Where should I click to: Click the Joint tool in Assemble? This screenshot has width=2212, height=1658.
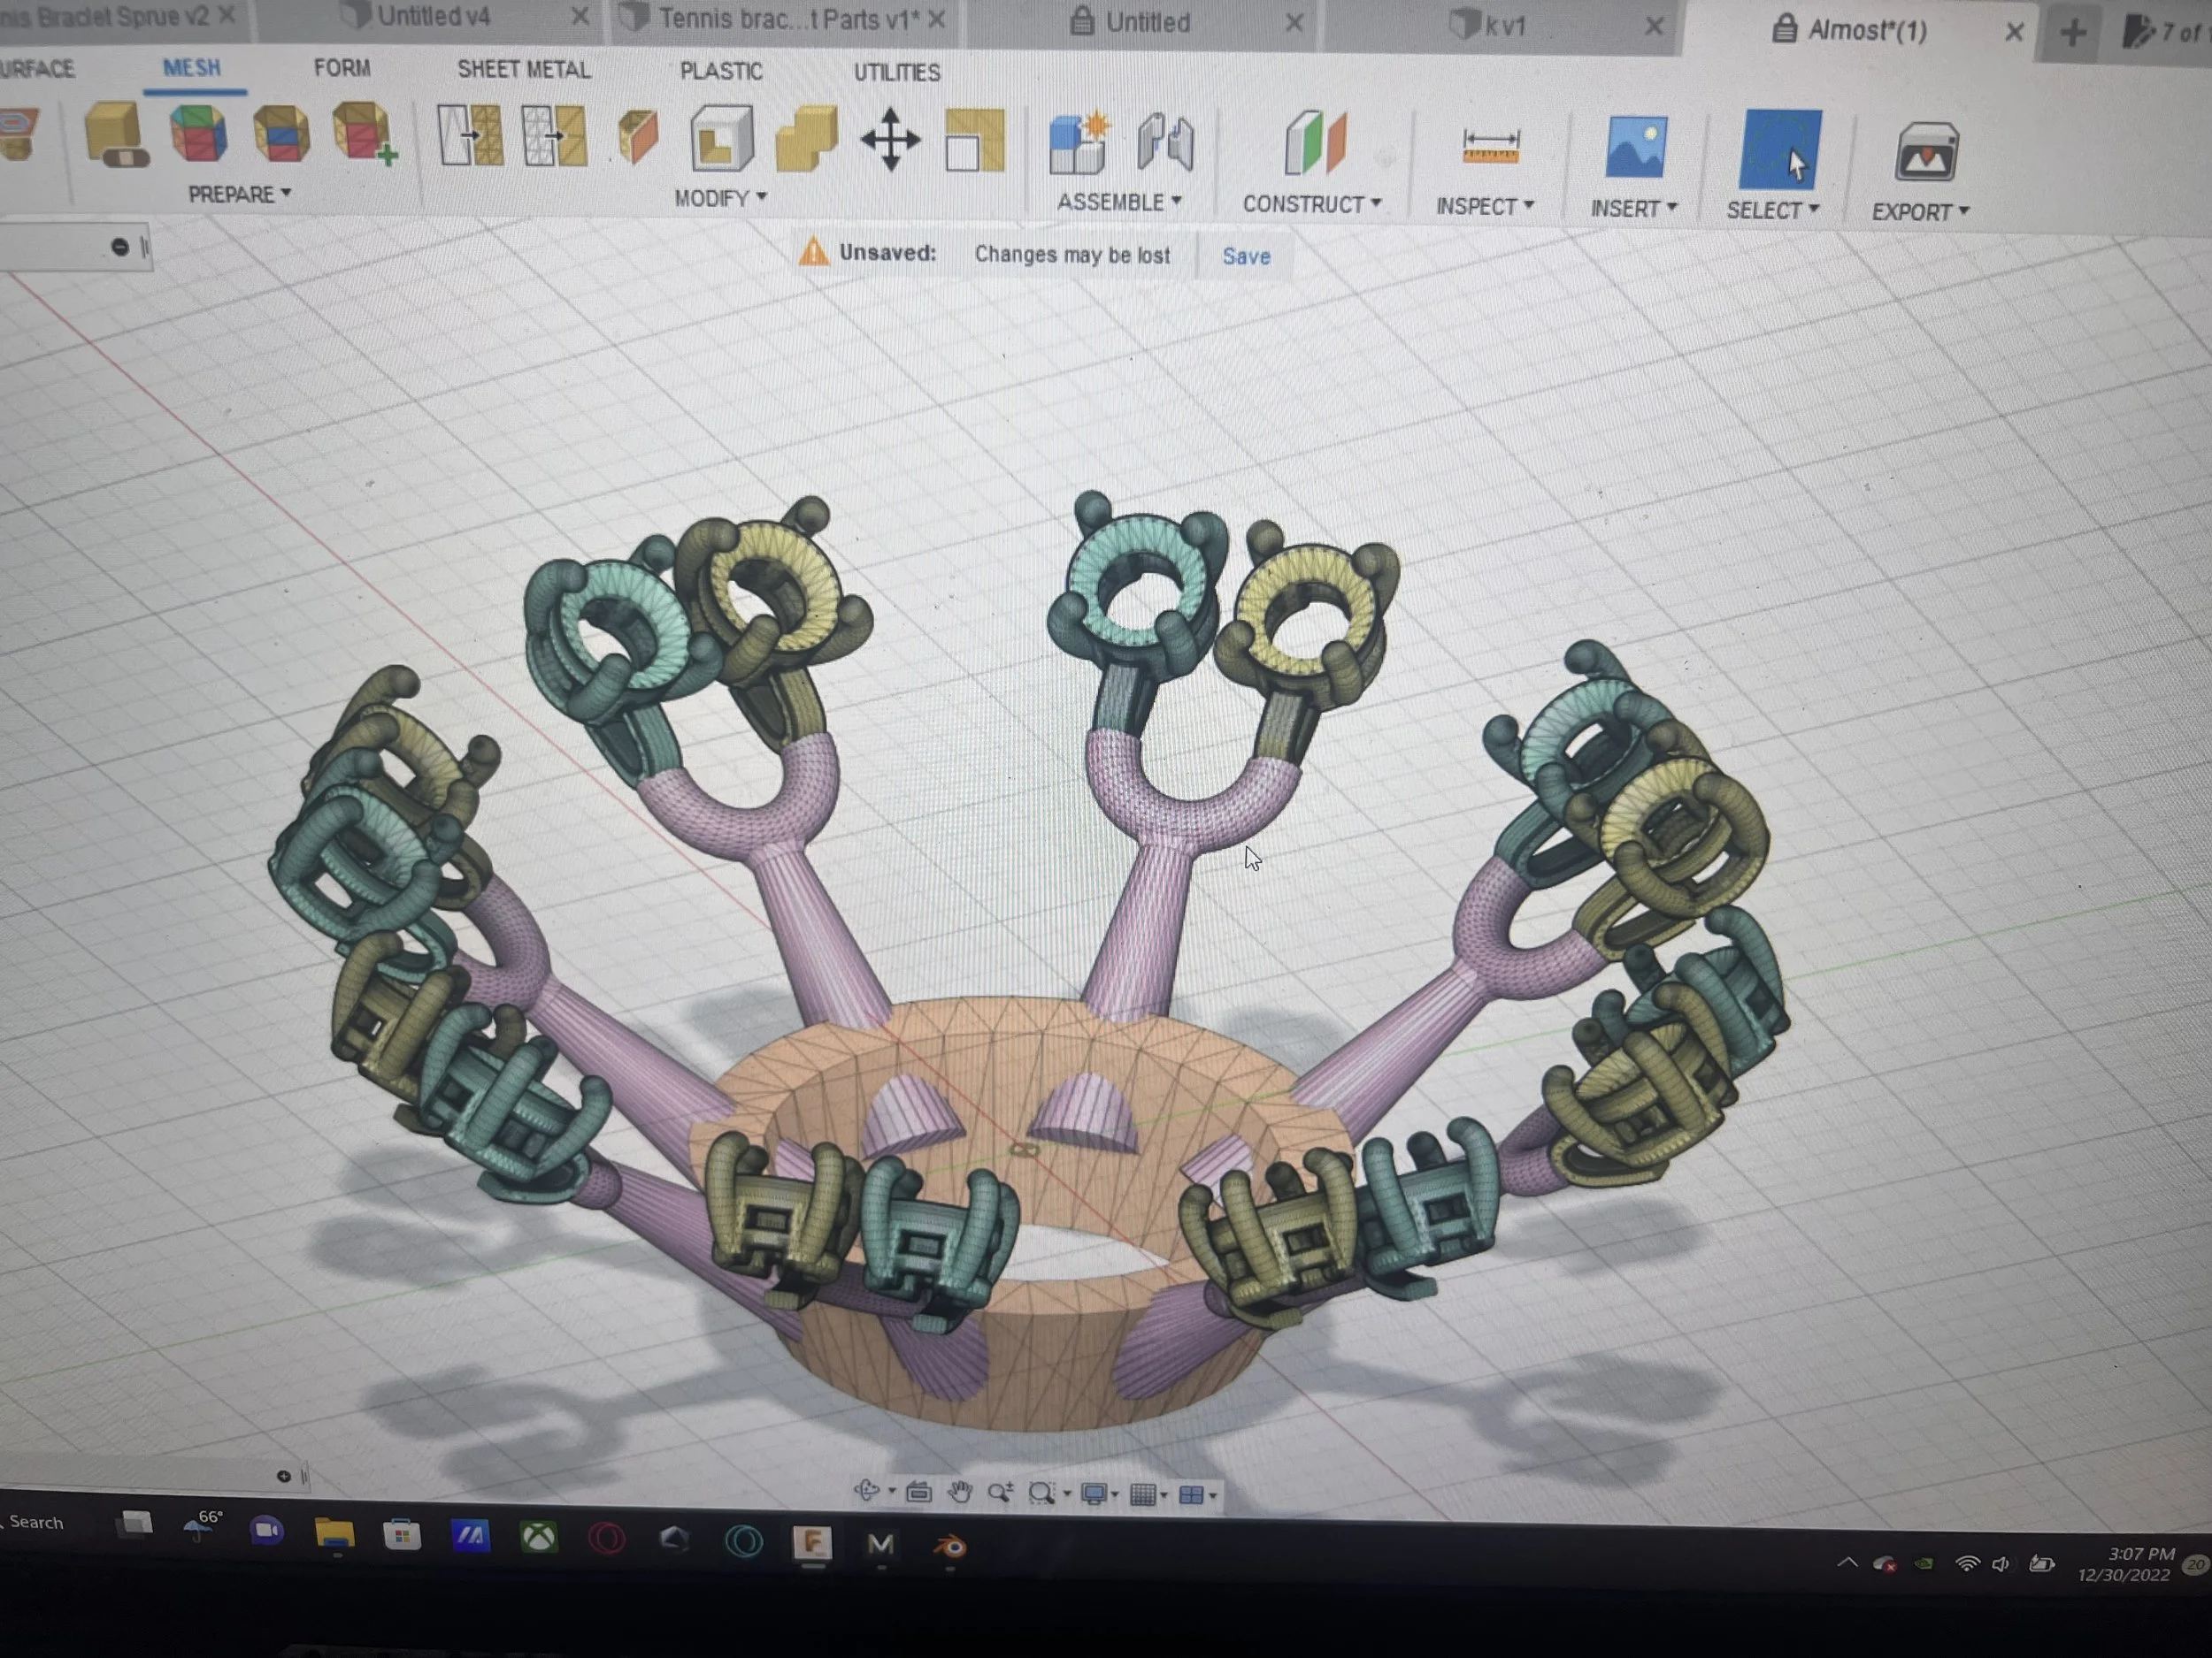[1165, 141]
